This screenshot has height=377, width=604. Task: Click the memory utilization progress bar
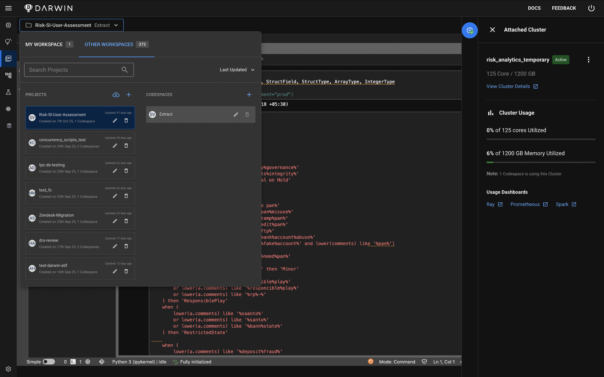pyautogui.click(x=541, y=162)
